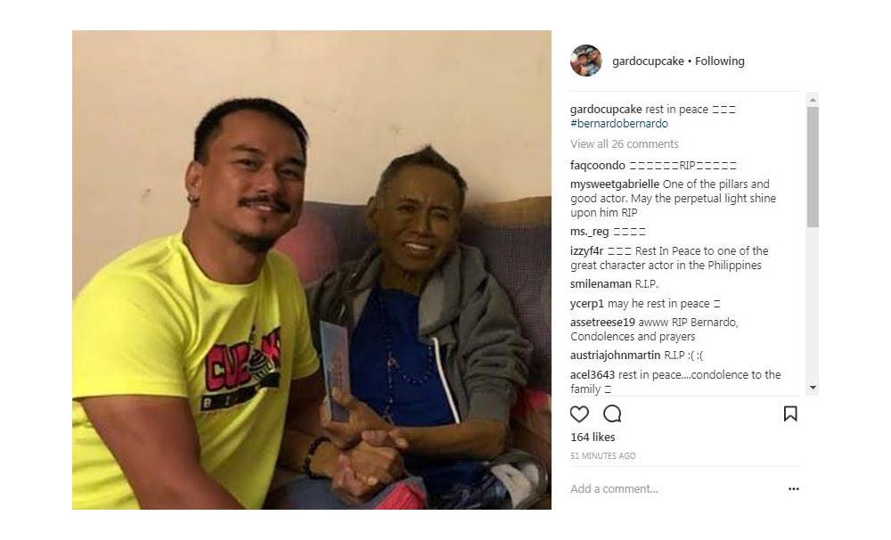View the 164 likes list
Image resolution: width=891 pixels, height=540 pixels.
click(593, 438)
